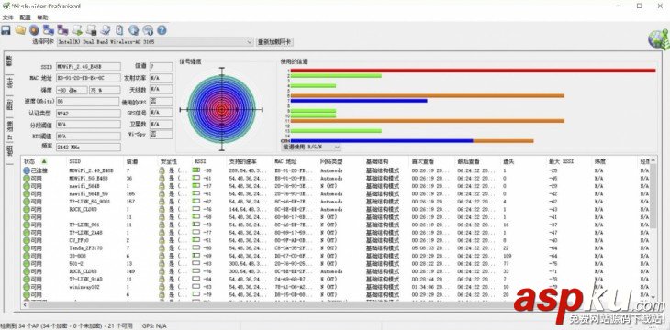670x330 pixels.
Task: Expand the 选择网卡 adapter dropdown
Action: pyautogui.click(x=250, y=42)
